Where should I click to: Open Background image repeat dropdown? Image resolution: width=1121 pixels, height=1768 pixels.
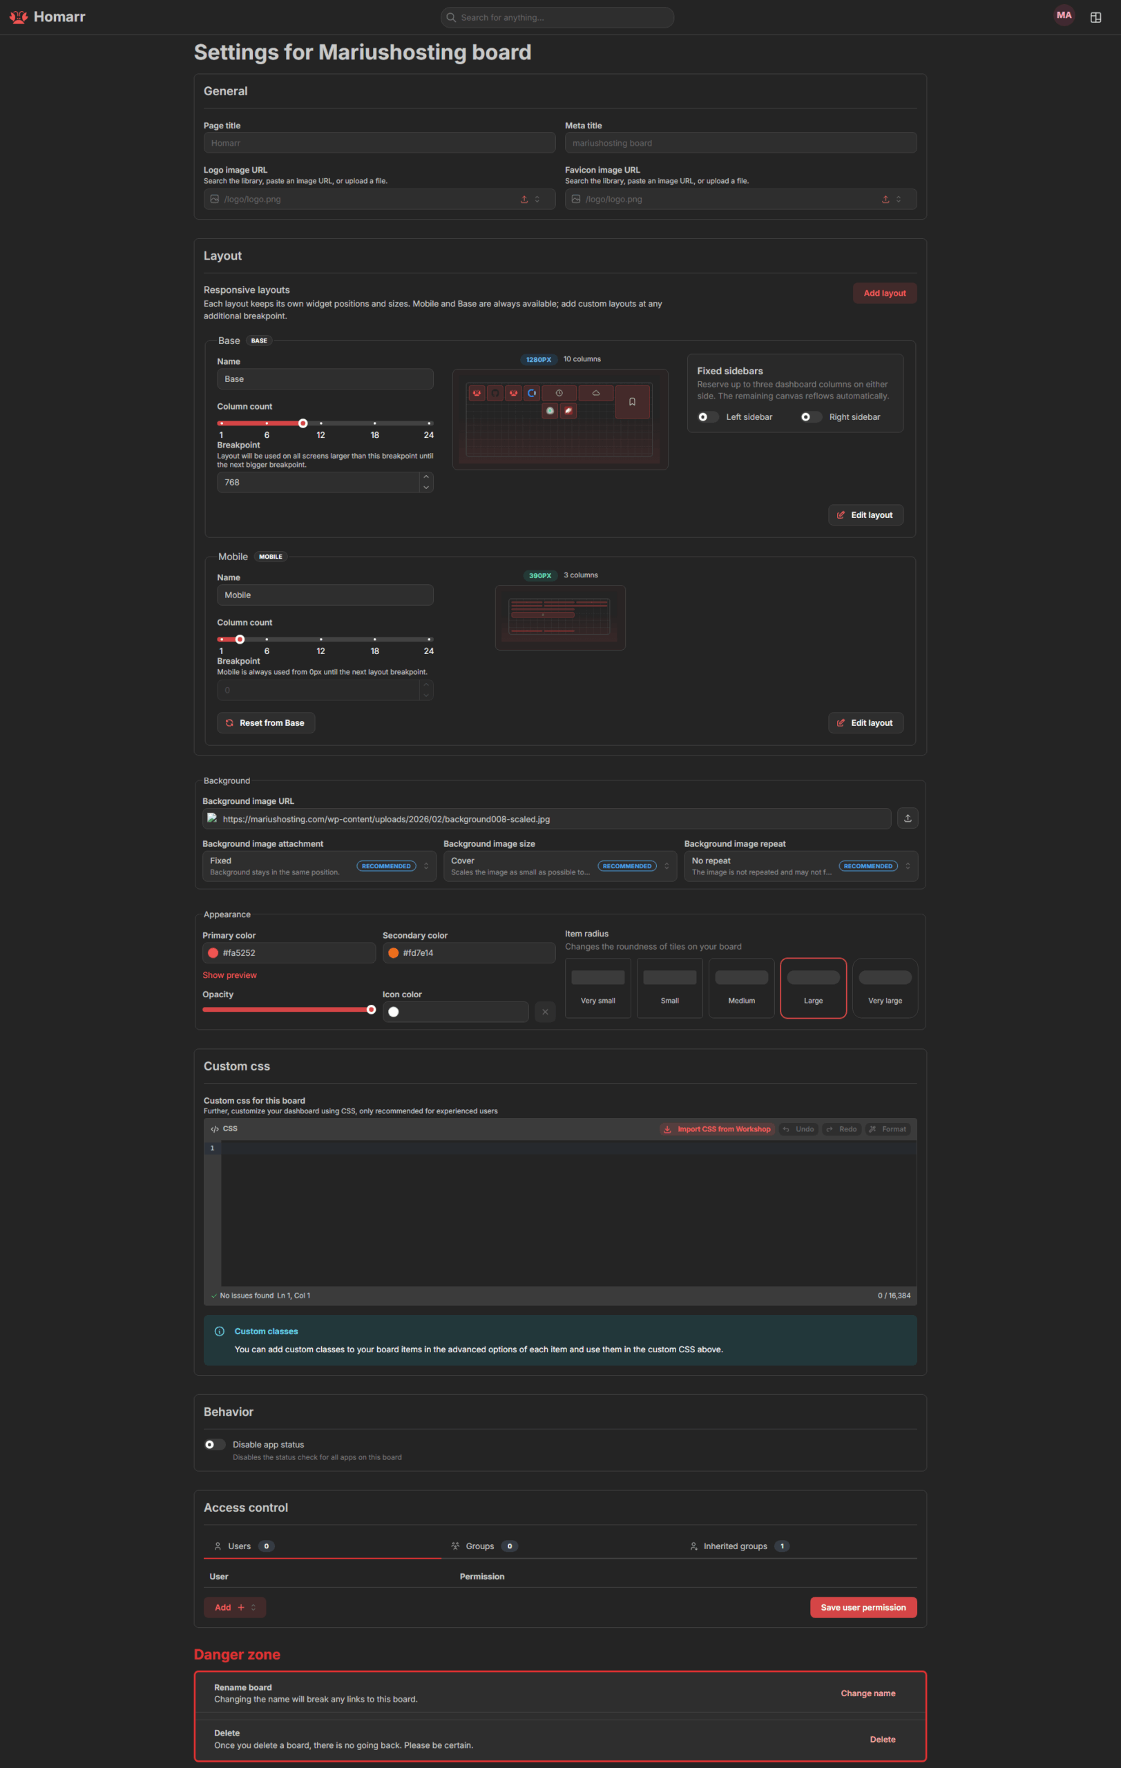pos(801,866)
